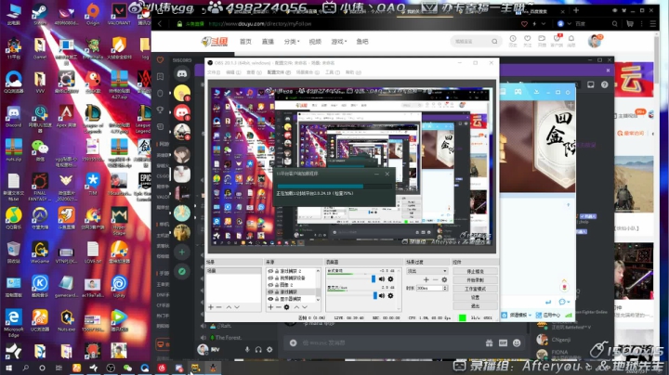Open the WeGame desktop shortcut
This screenshot has width=669, height=375.
coord(40,252)
